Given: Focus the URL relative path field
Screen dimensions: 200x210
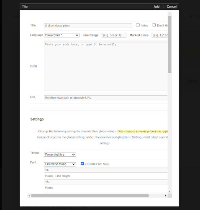Looking at the screenshot, I should click(x=106, y=98).
